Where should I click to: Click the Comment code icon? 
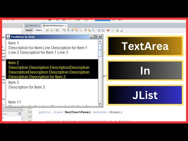click(117, 30)
